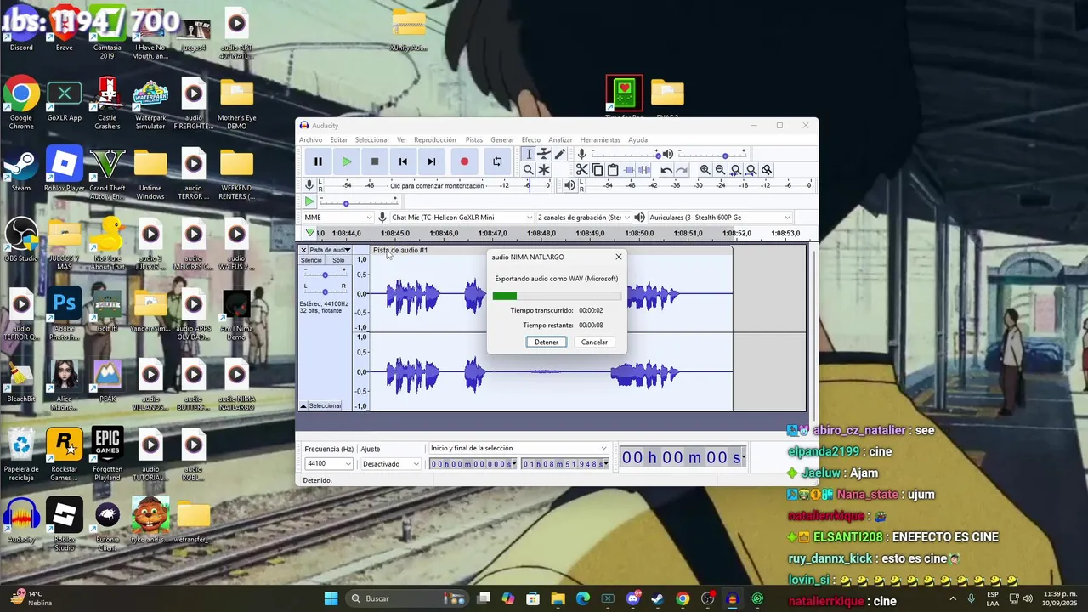Image resolution: width=1088 pixels, height=612 pixels.
Task: Collapse the track with the up-arrow button
Action: pyautogui.click(x=303, y=406)
